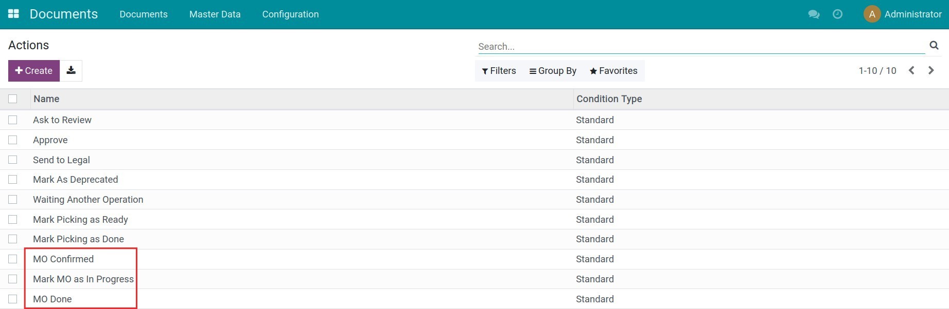Viewport: 949px width, 309px height.
Task: Check the Ask to Review row checkbox
Action: coord(13,120)
